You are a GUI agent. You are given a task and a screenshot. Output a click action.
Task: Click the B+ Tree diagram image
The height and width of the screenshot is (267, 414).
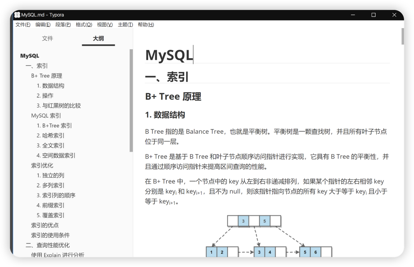click(x=269, y=236)
